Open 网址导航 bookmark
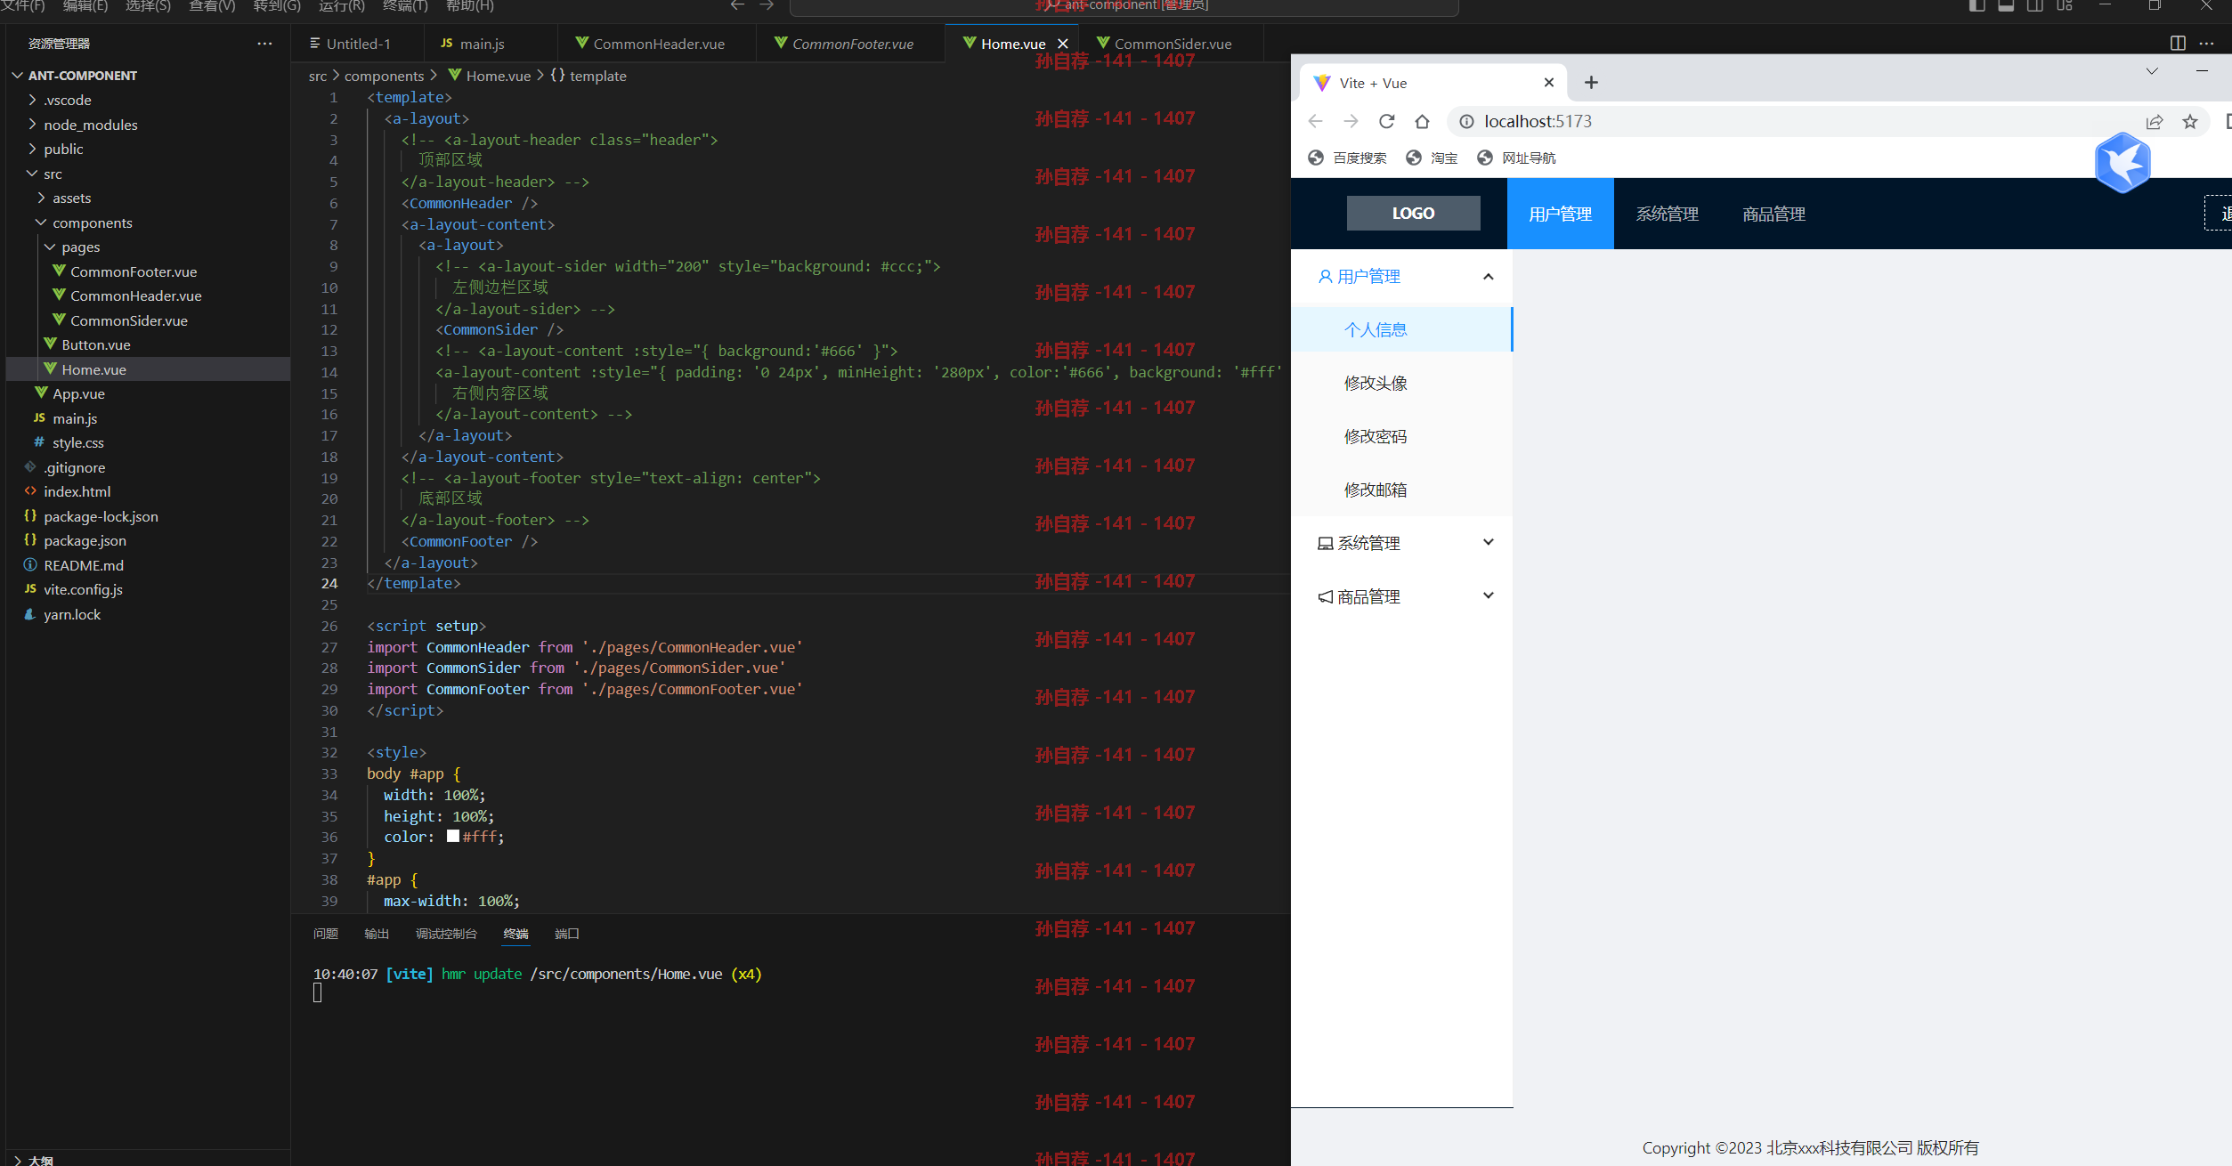Viewport: 2232px width, 1166px height. point(1516,158)
